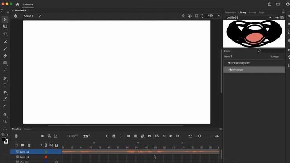Lock all layers with the padlock icon
This screenshot has height=163, width=290.
coord(56,145)
